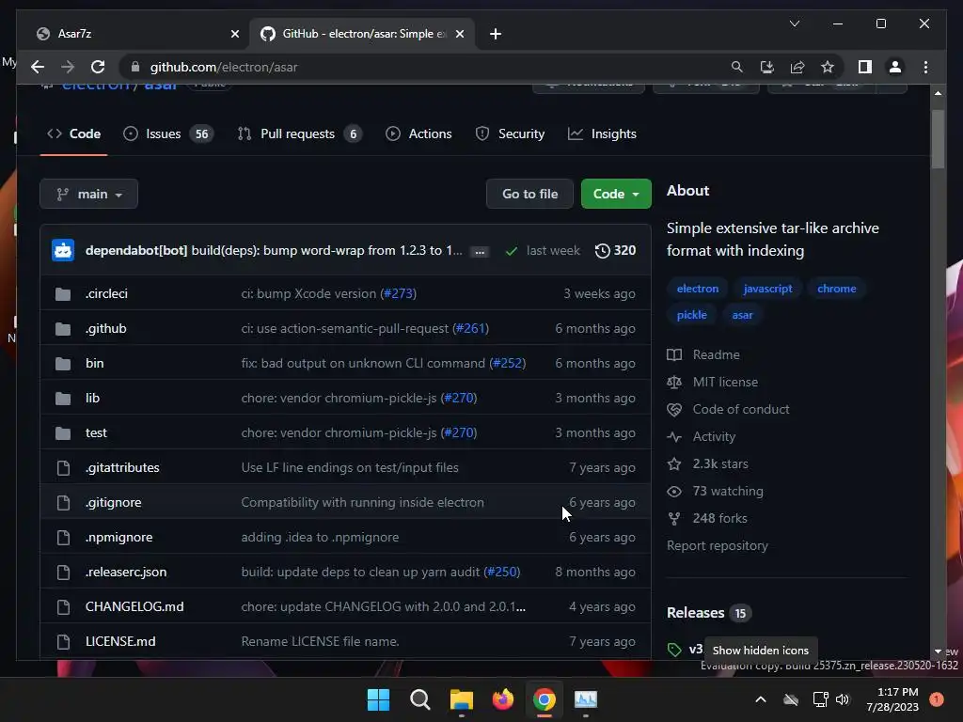963x722 pixels.
Task: Click the Go to file button
Action: click(x=529, y=194)
